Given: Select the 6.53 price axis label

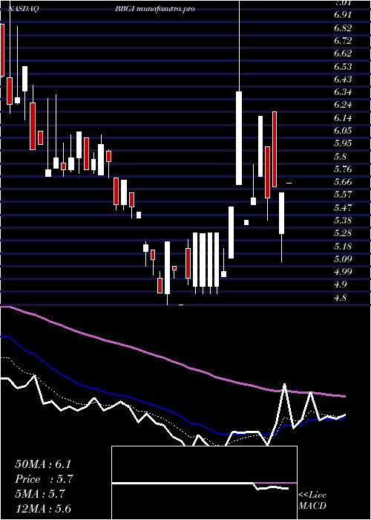Looking at the screenshot, I should 343,66.
